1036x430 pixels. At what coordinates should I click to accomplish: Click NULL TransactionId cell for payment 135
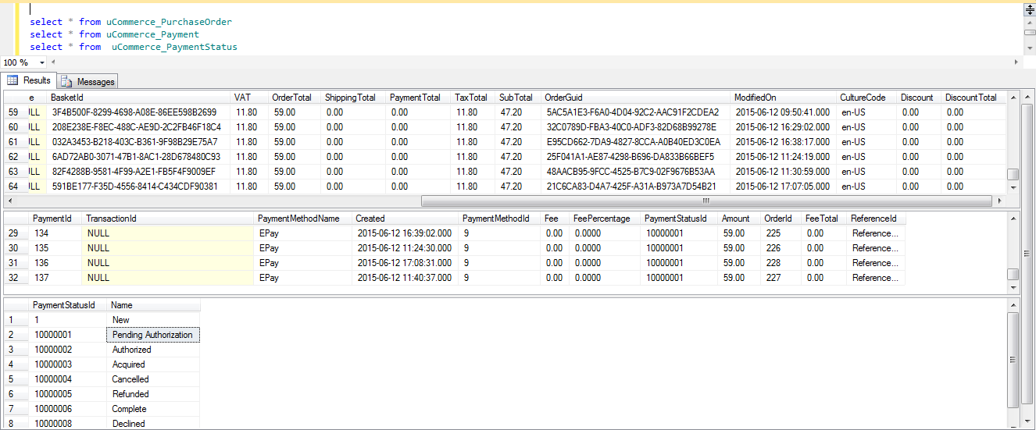pyautogui.click(x=168, y=248)
